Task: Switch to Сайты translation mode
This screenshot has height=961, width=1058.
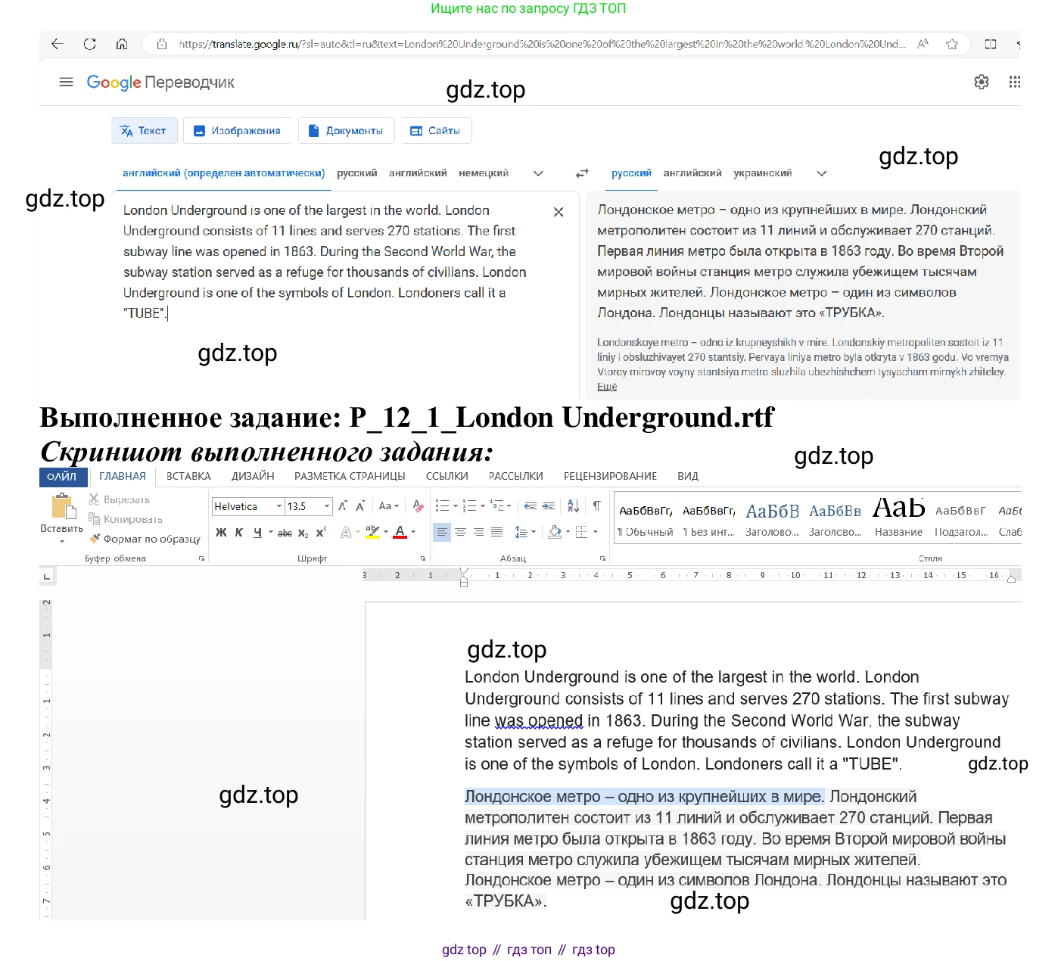Action: pyautogui.click(x=436, y=131)
